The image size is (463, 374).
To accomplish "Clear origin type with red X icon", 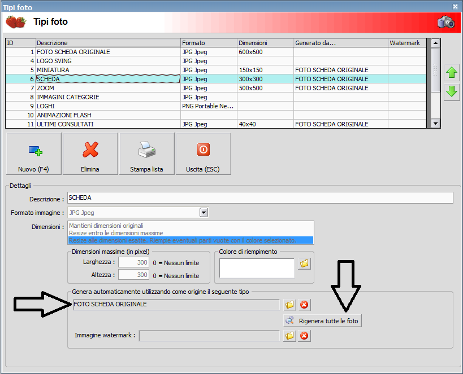I will pyautogui.click(x=304, y=305).
